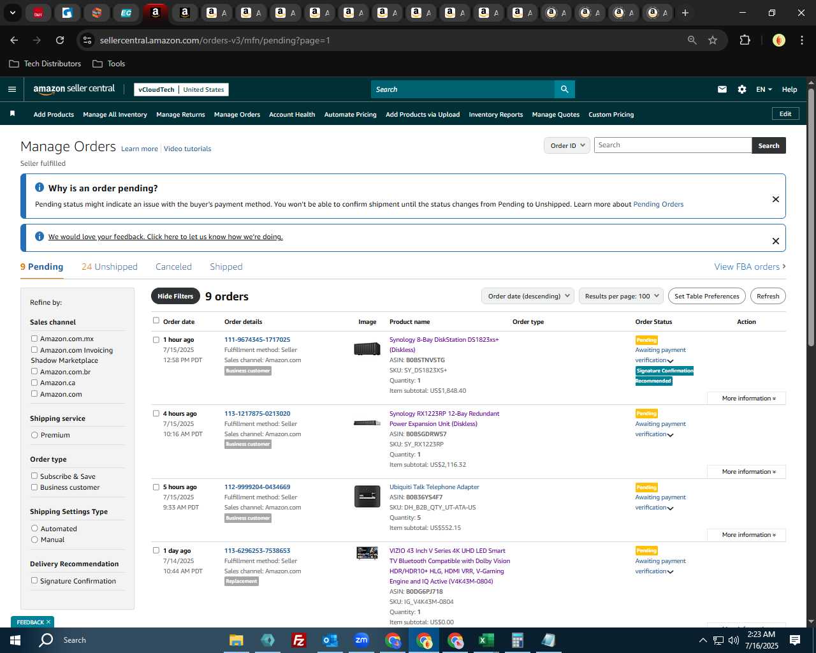Check the Subscribe & Save filter

(x=34, y=476)
